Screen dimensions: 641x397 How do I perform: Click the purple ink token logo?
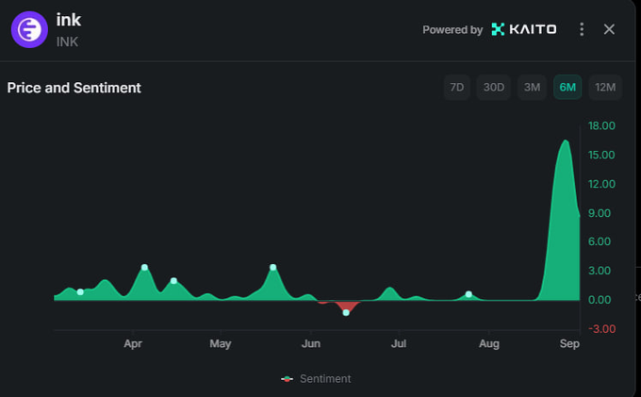click(x=29, y=29)
